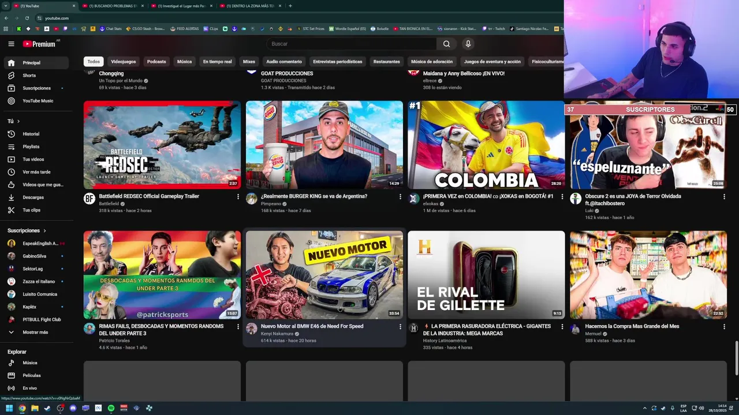
Task: Open EspeakEnglish subscription channel
Action: [x=36, y=243]
